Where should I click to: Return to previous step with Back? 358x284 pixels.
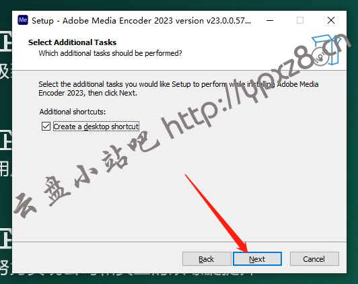tap(207, 259)
